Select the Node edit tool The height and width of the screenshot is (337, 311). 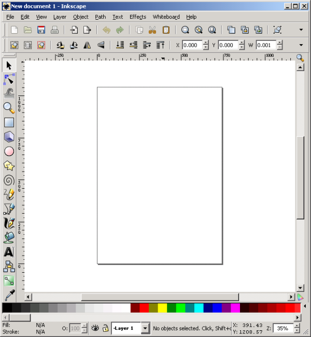pyautogui.click(x=9, y=79)
